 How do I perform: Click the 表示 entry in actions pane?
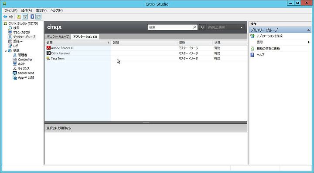tap(260, 42)
